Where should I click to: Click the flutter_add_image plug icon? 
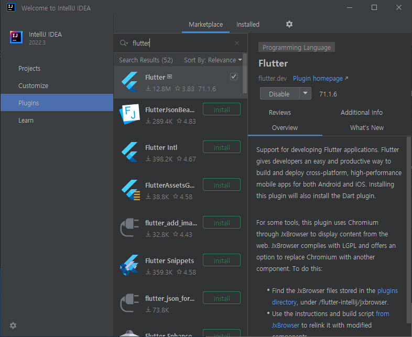point(129,227)
